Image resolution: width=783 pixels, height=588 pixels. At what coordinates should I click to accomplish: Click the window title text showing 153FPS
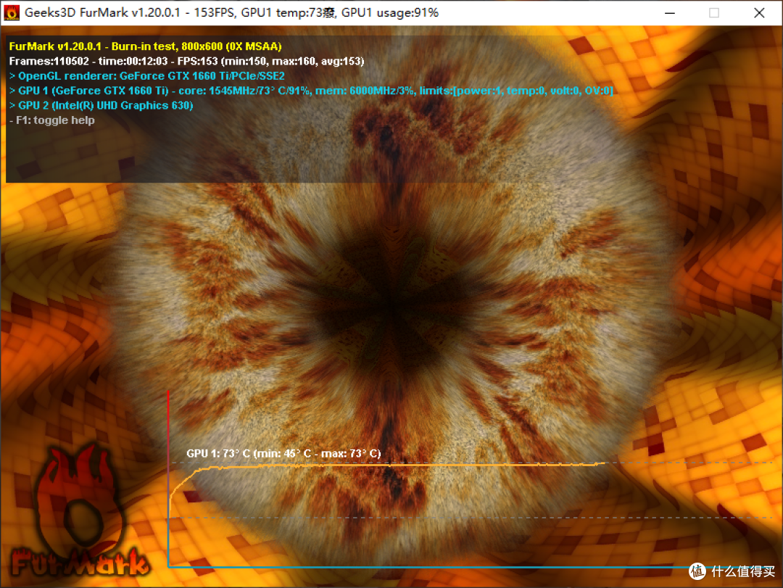point(232,12)
